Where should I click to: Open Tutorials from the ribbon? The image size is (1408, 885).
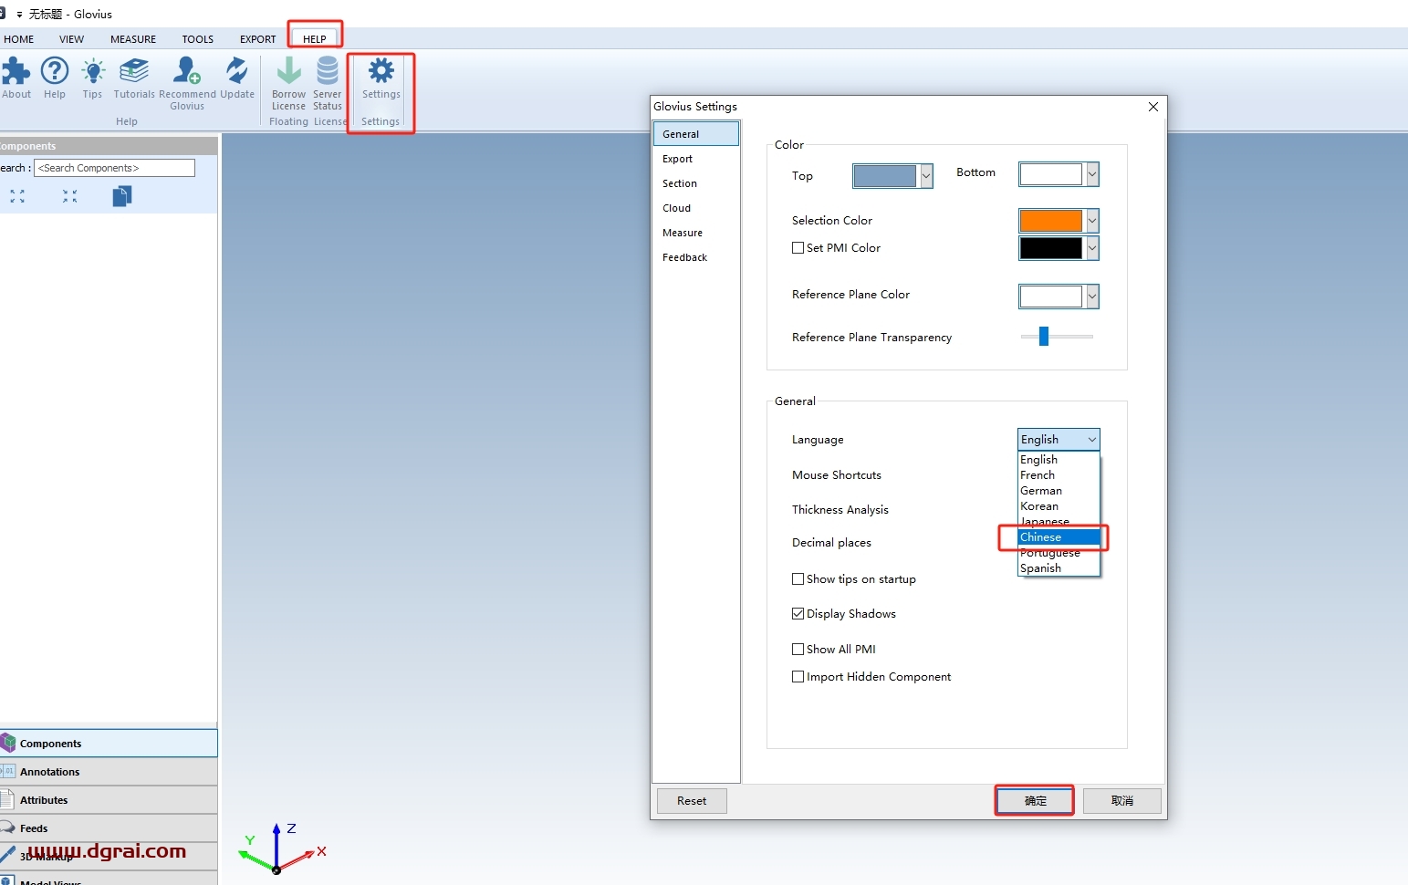pos(134,78)
